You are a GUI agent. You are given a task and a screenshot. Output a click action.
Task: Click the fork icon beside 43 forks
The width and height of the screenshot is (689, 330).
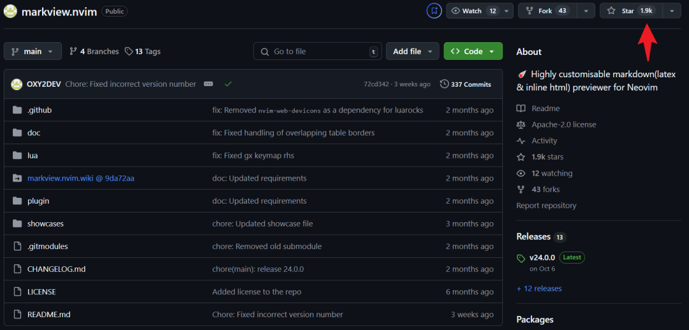(521, 190)
